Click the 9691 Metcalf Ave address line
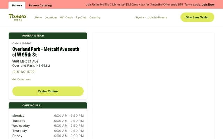 (x=25, y=61)
